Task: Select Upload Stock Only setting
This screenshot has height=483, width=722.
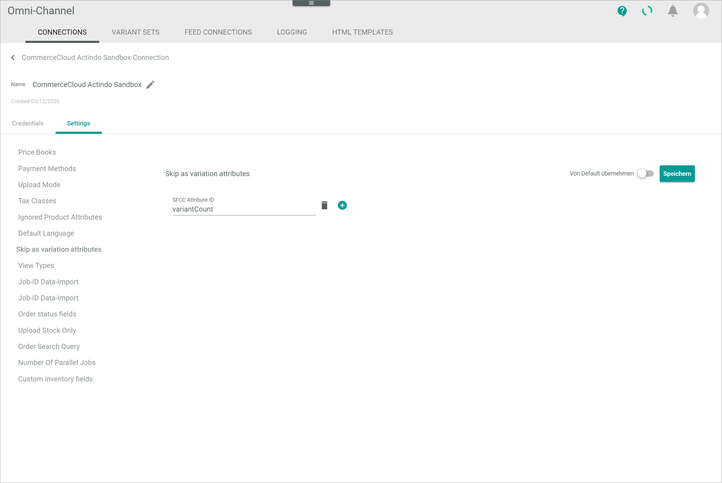Action: click(47, 330)
